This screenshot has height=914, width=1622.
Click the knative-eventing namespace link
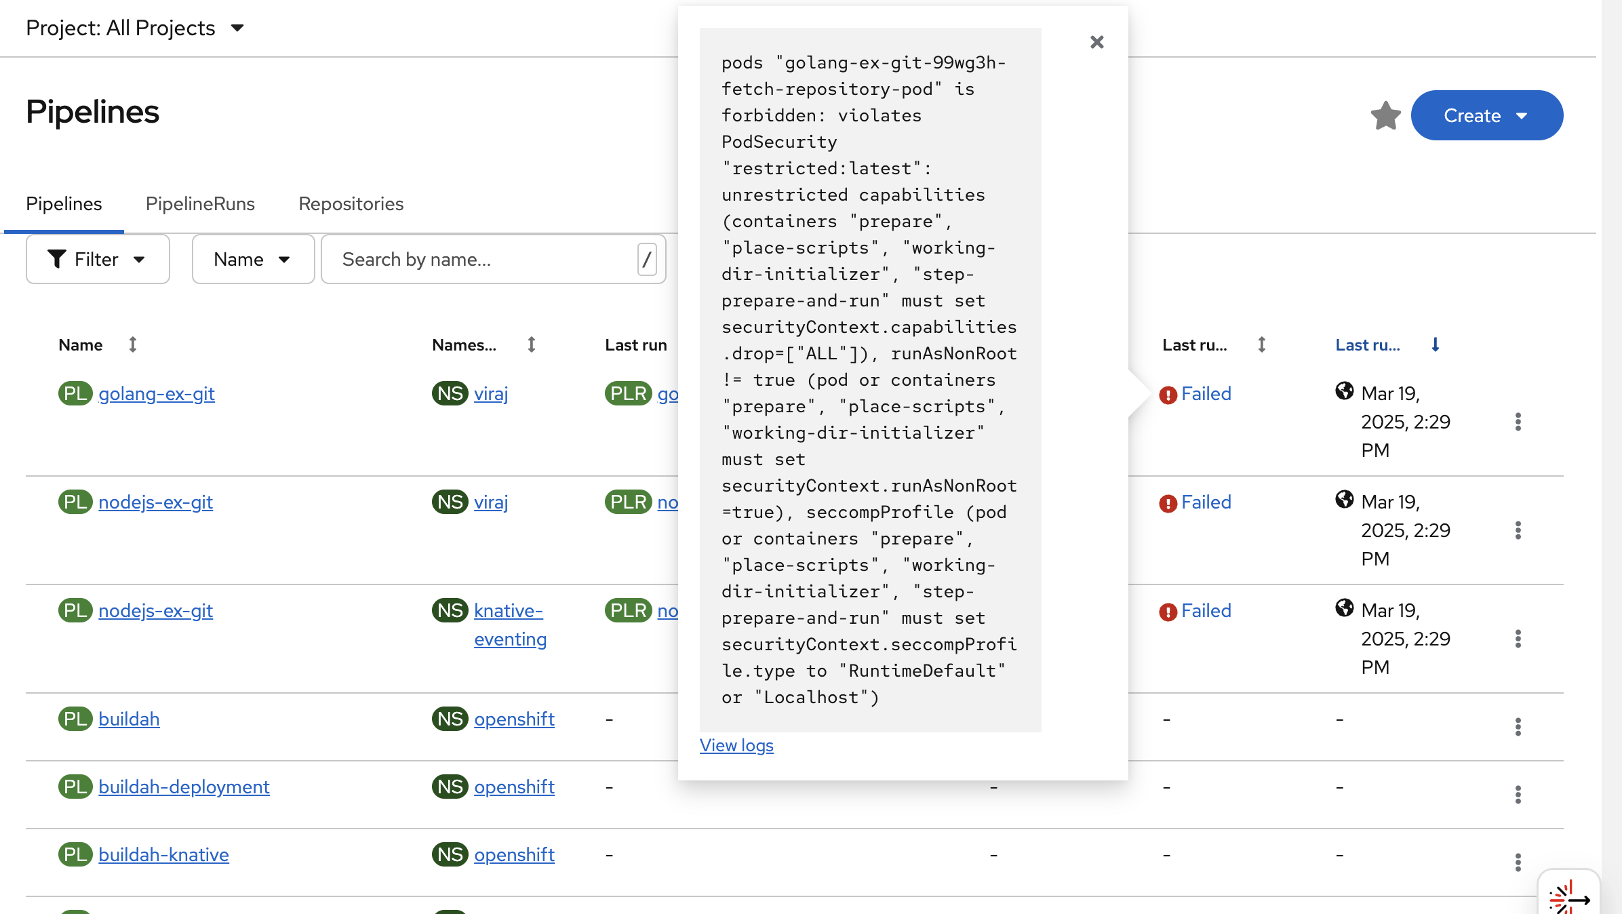click(509, 624)
